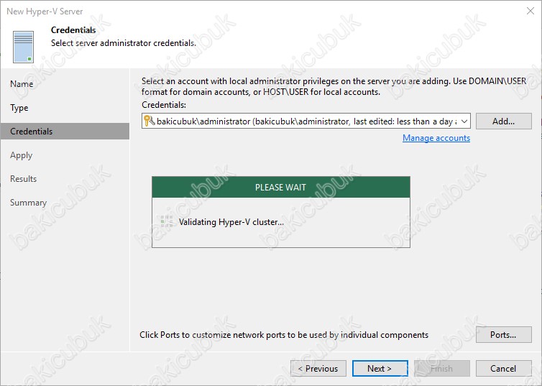Click the key icon in credentials field

tap(149, 121)
